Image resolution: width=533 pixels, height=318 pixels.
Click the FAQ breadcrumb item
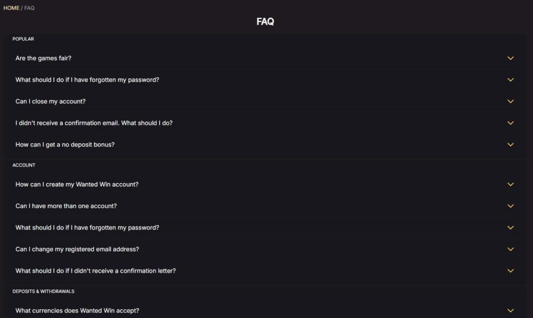[29, 8]
